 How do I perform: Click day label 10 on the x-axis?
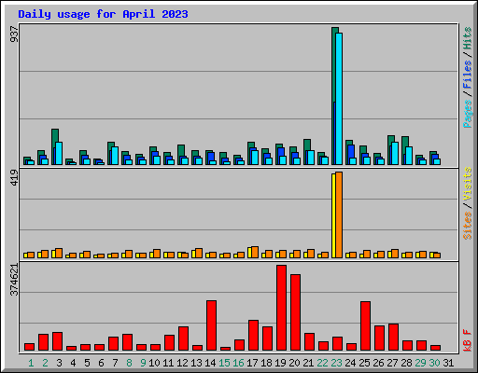154,363
